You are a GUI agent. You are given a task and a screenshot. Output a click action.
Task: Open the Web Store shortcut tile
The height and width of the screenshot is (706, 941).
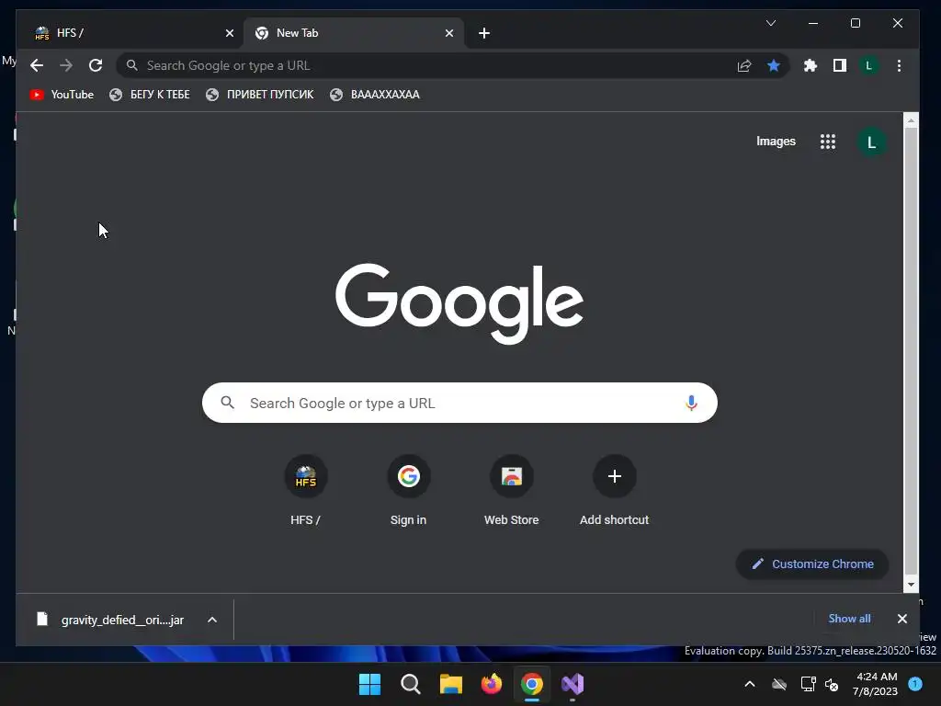pos(511,491)
